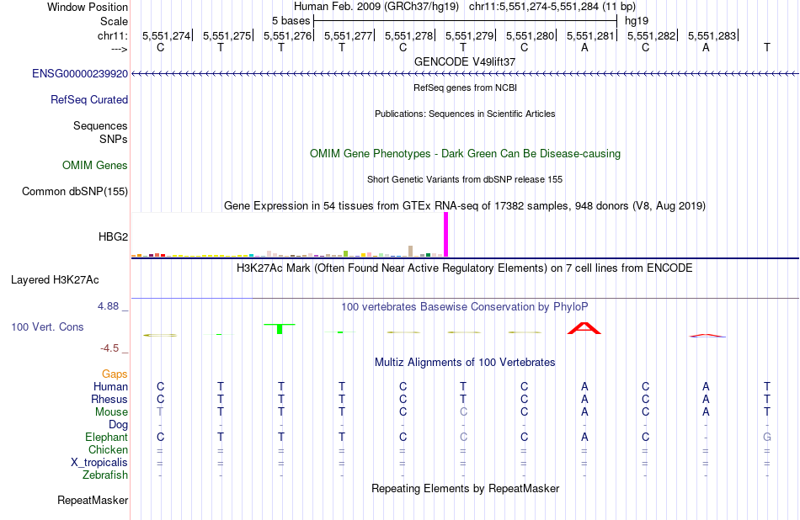Click the faded C in Mouse row
This screenshot has width=800, height=520.
[x=463, y=411]
